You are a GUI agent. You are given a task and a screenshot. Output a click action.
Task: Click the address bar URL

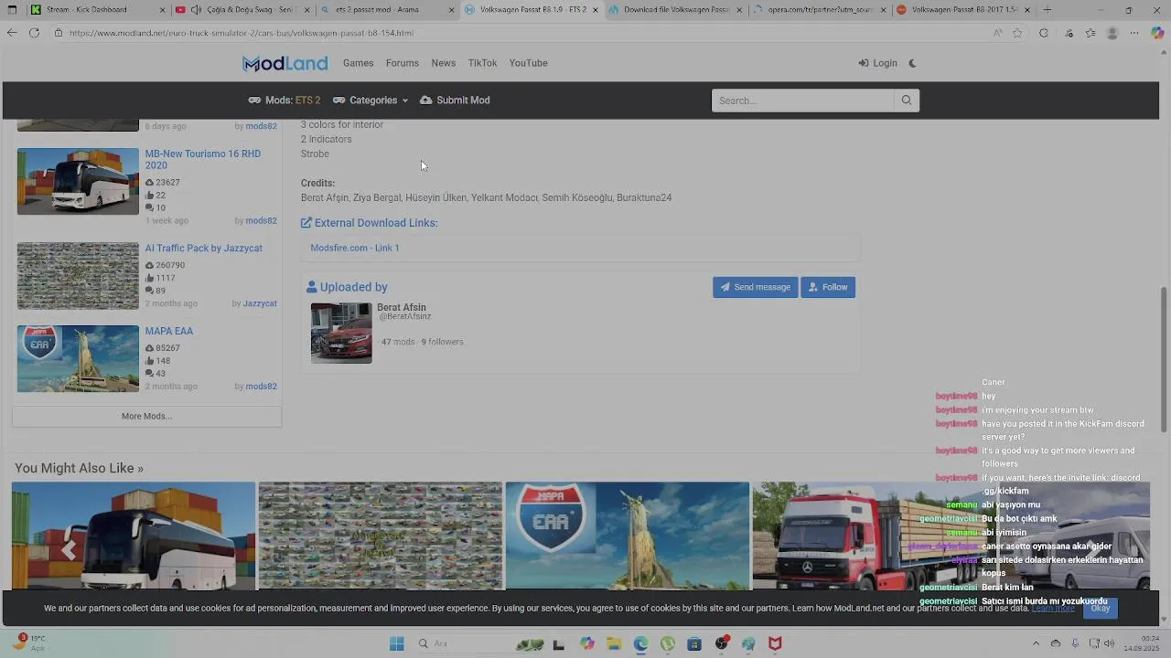point(242,33)
